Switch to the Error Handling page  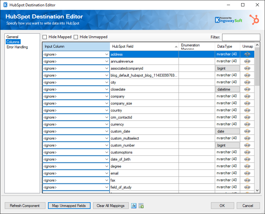coord(17,47)
